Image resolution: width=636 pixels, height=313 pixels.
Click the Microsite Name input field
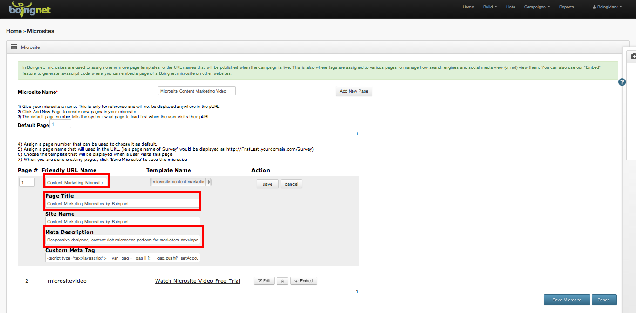coord(196,91)
